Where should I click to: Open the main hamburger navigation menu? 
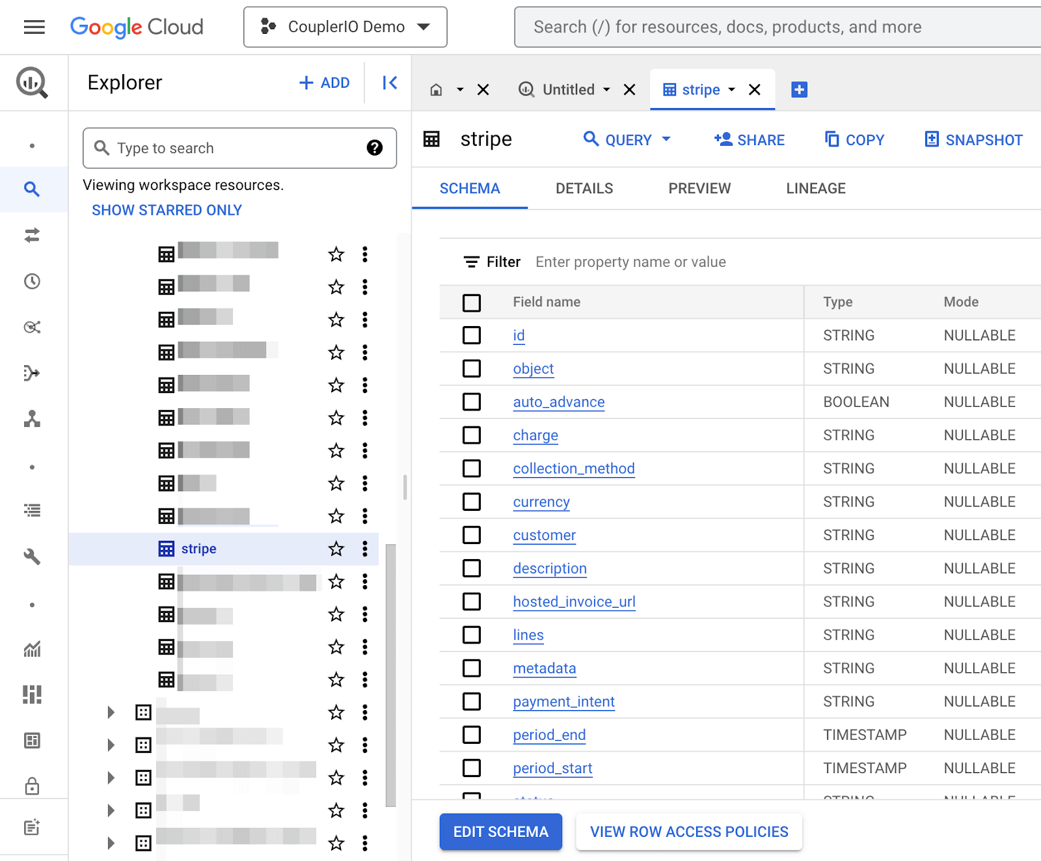[34, 27]
